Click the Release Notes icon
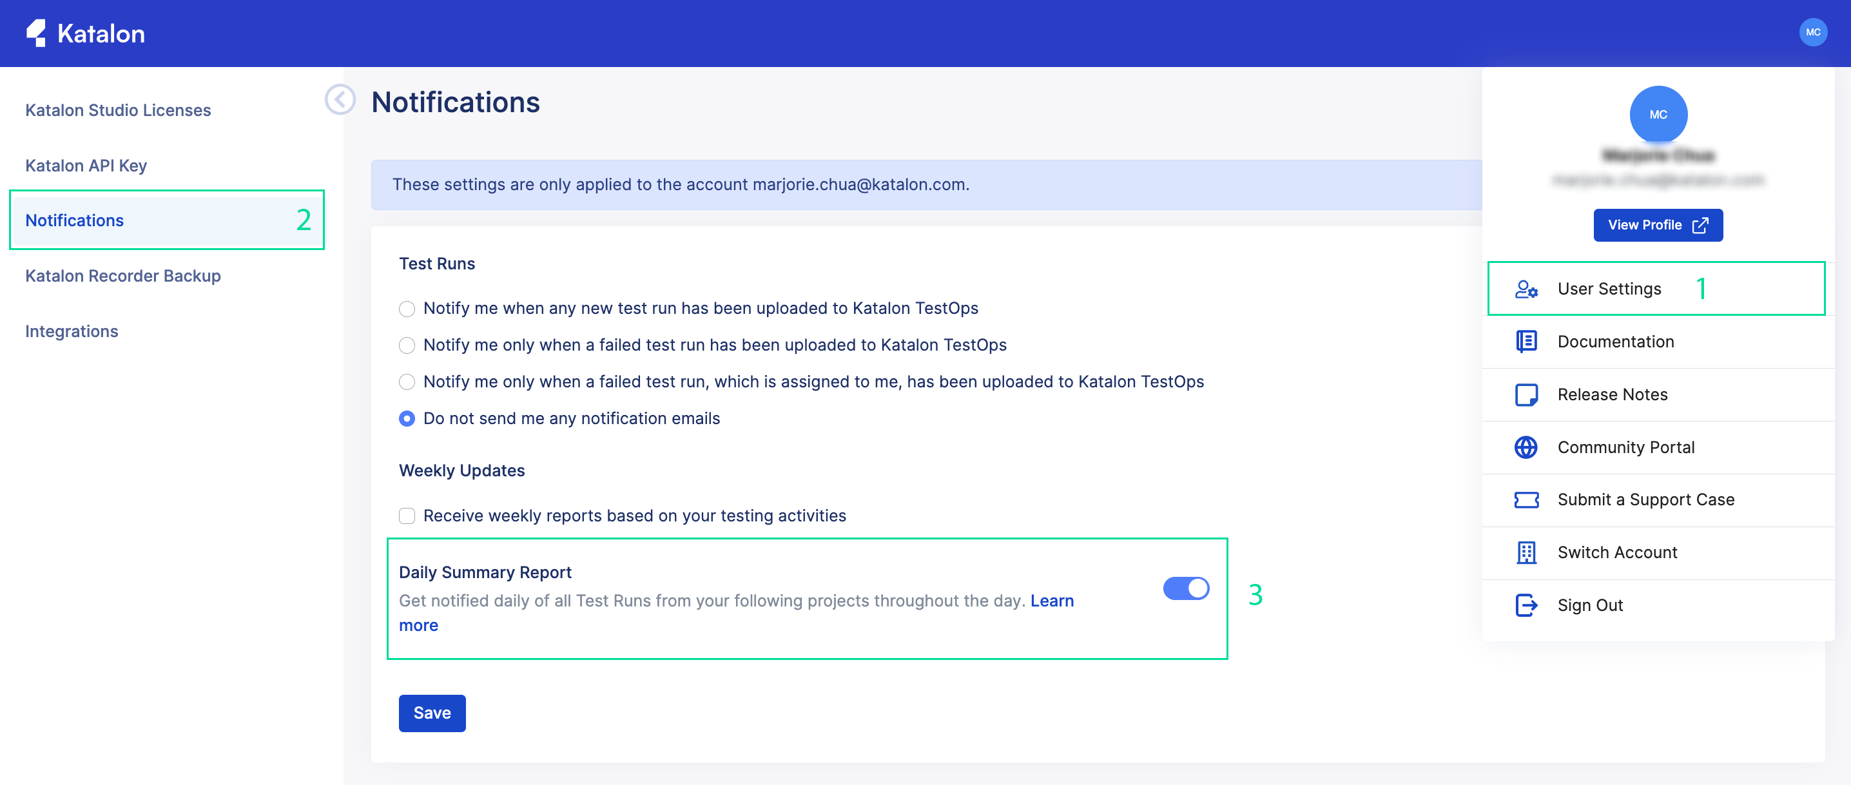 pyautogui.click(x=1525, y=394)
